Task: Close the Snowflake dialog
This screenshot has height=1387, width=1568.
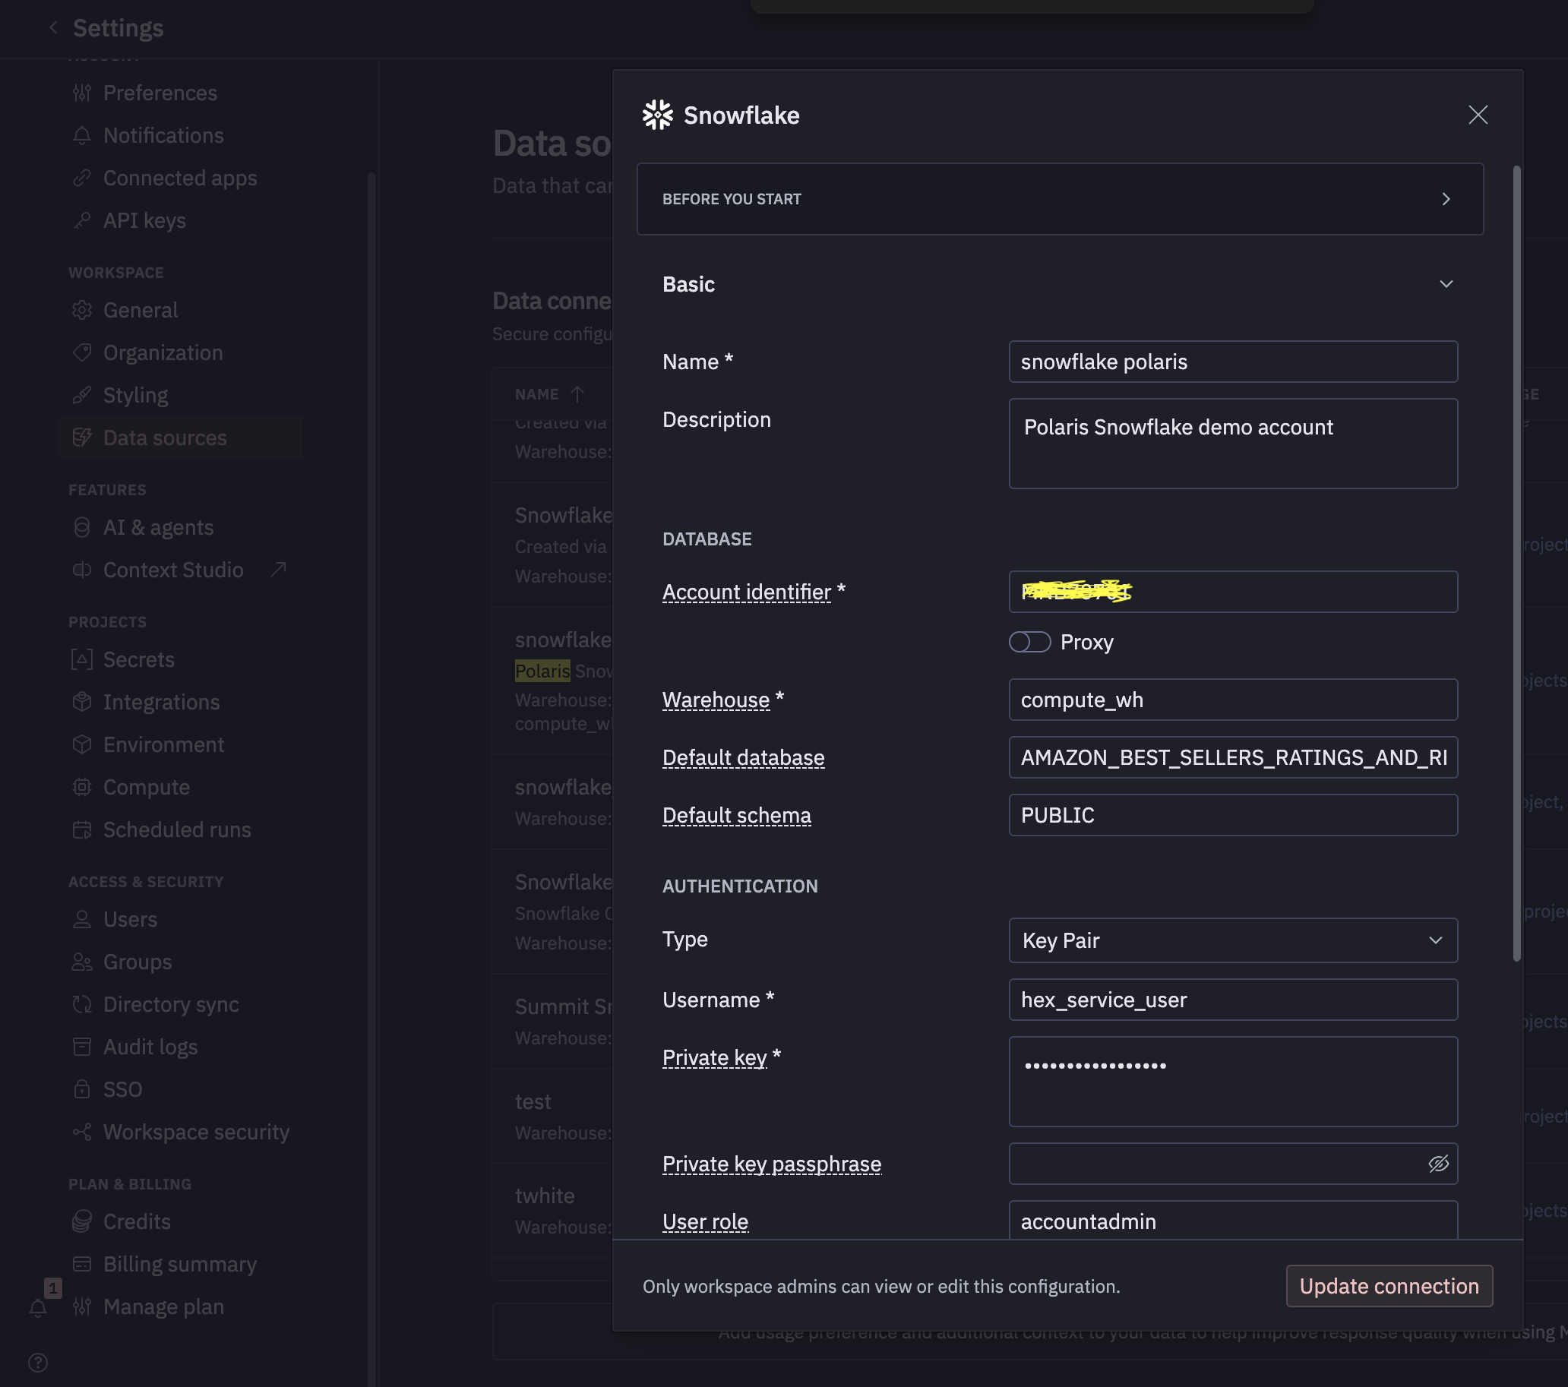Action: (x=1478, y=115)
